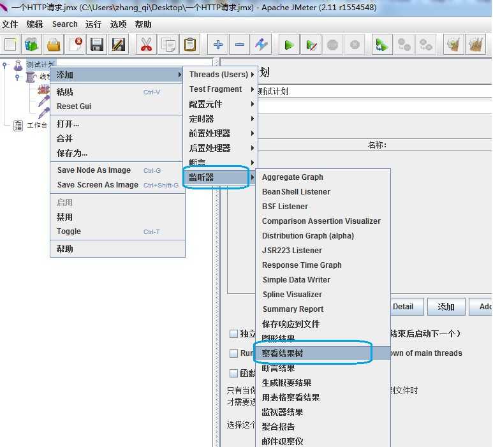The image size is (493, 447).
Task: Click the Clear all results broom icon
Action: point(475,45)
